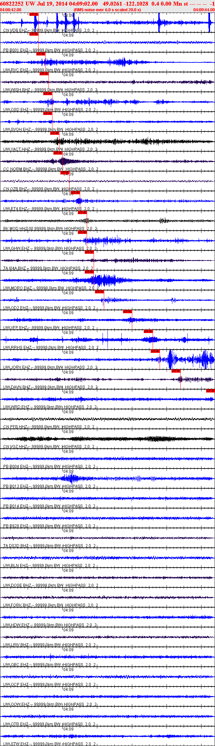The width and height of the screenshot is (215, 746).
Task: Click the pick marker on UW.JORV trace
Action: (x=155, y=351)
